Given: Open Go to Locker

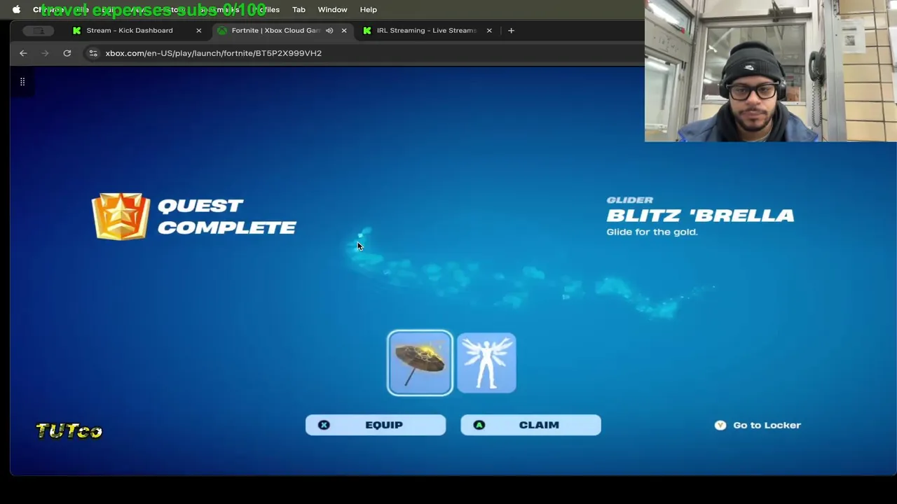Looking at the screenshot, I should [758, 425].
